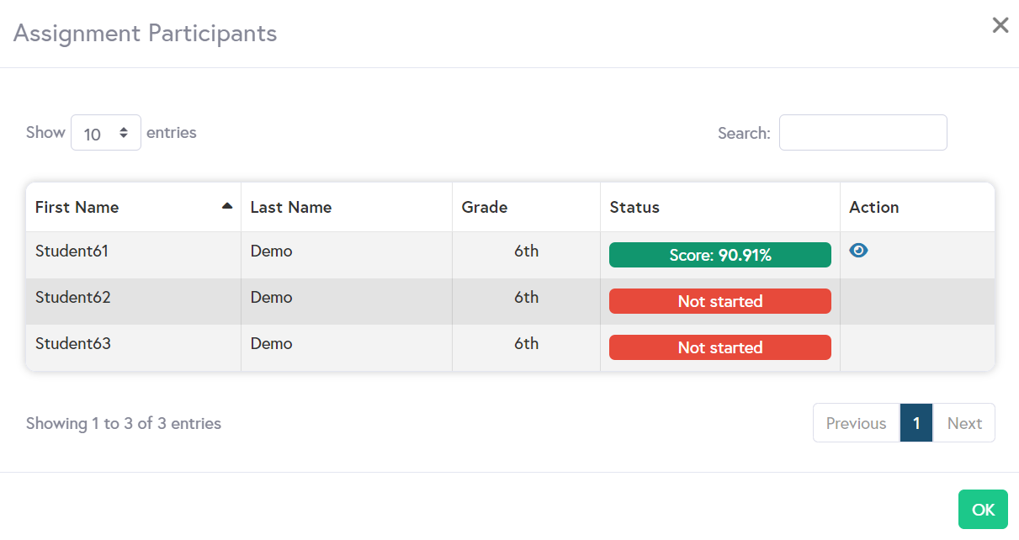
Task: Click the eye icon for Student61
Action: pos(858,251)
